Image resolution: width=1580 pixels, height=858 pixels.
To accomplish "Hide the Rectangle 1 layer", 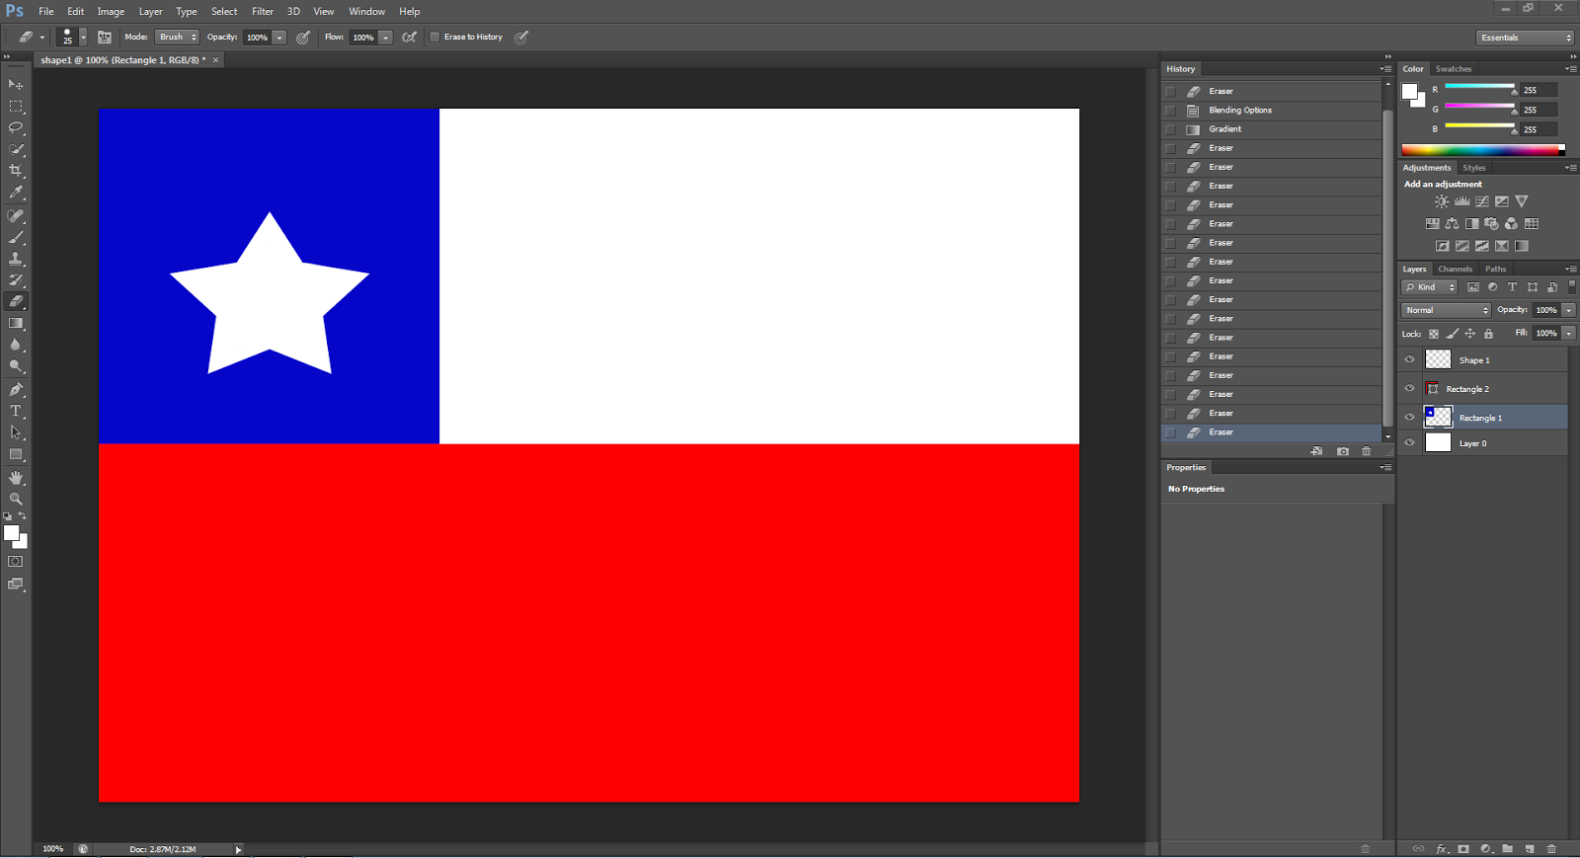I will pos(1409,418).
